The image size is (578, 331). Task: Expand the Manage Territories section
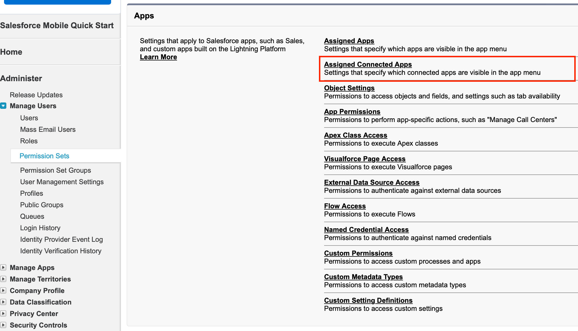point(3,279)
